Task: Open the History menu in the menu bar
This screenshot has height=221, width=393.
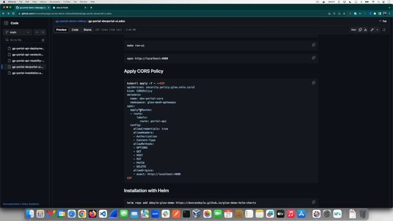Action: [x=43, y=2]
